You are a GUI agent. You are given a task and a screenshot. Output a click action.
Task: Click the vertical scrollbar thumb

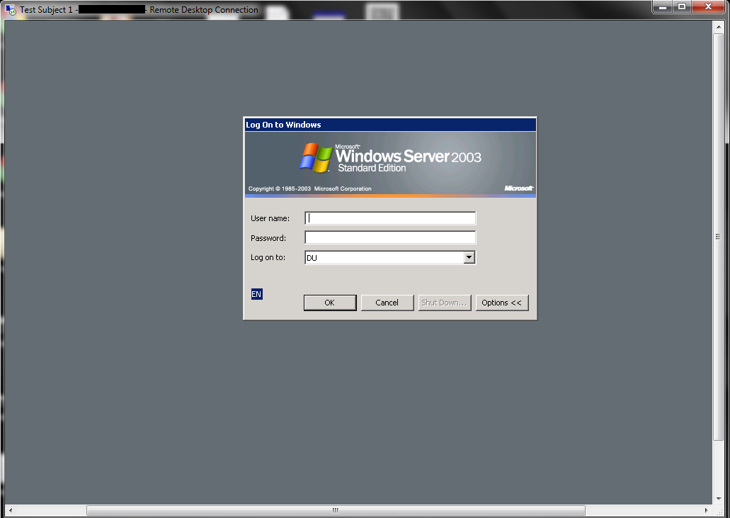point(719,236)
